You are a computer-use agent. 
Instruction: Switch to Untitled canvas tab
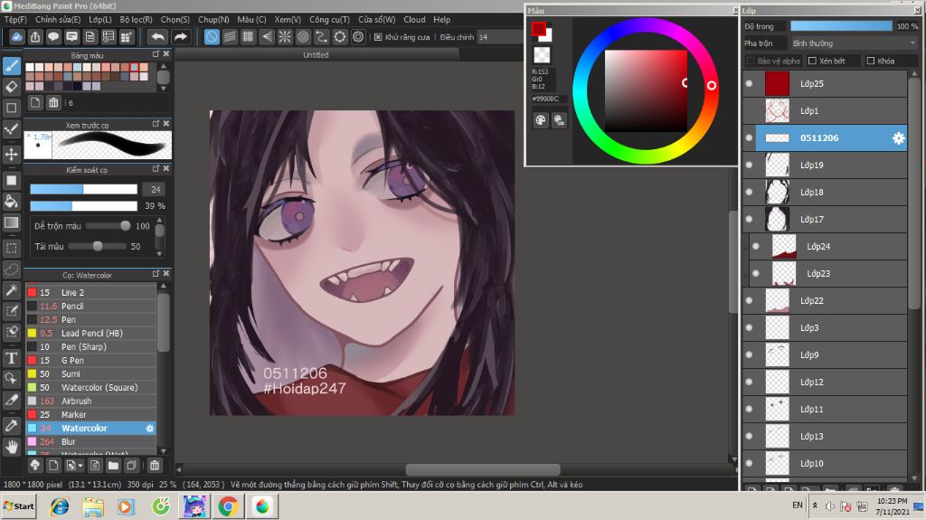click(x=316, y=55)
